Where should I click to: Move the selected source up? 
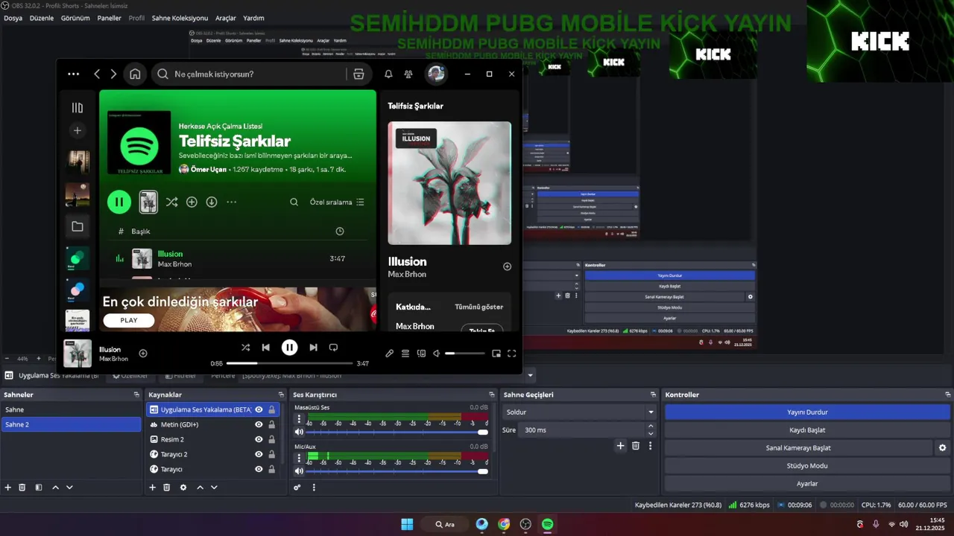tap(200, 488)
